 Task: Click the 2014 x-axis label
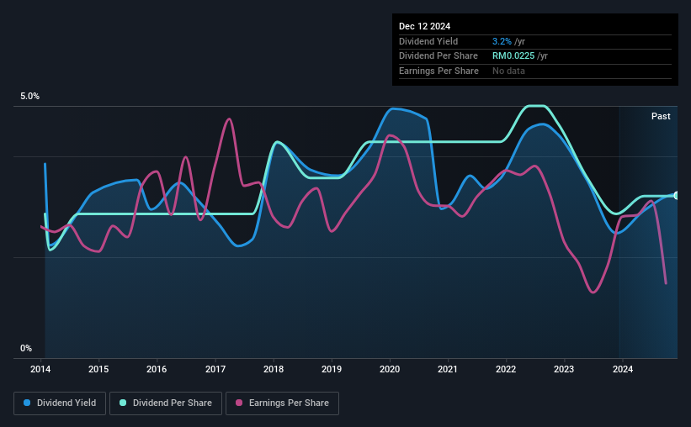(x=40, y=369)
